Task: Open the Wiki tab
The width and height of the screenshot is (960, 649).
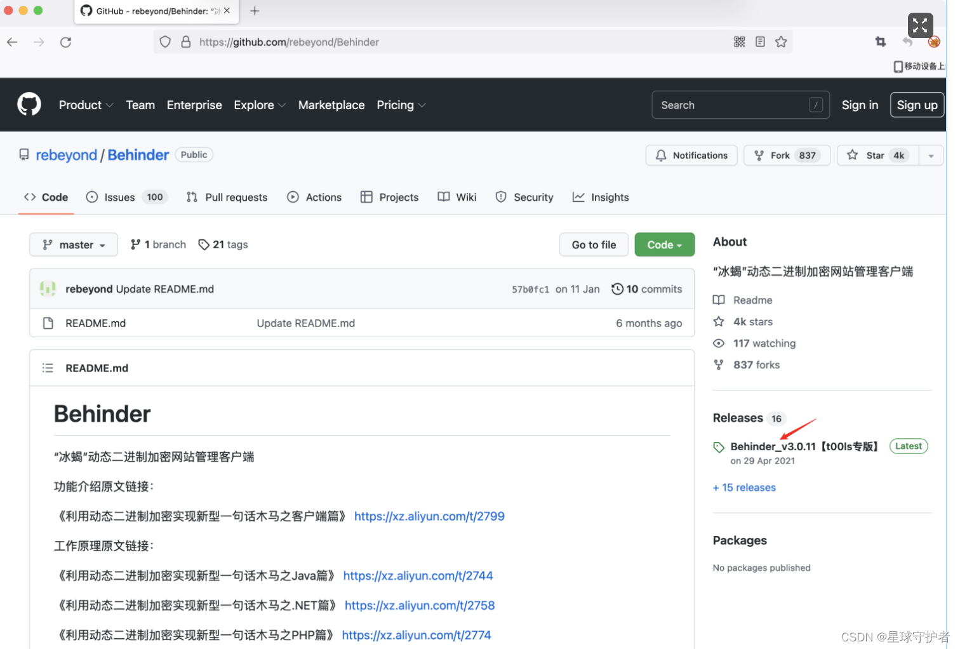Action: tap(457, 197)
